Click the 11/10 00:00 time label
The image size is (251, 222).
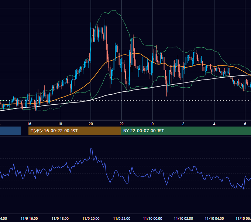pyautogui.click(x=152, y=218)
